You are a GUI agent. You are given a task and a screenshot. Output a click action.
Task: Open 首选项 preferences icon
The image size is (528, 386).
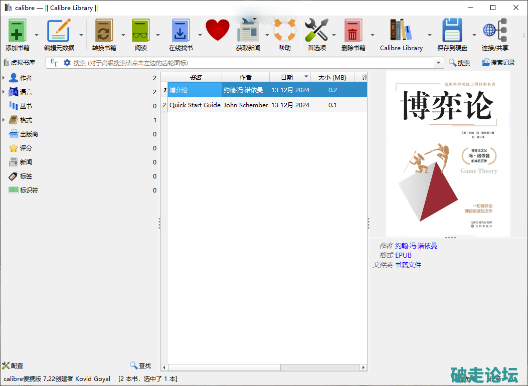316,31
